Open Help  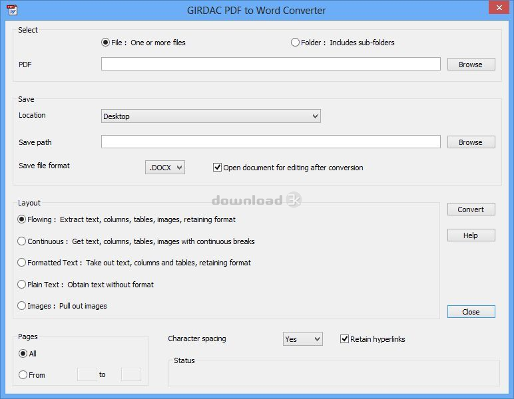pyautogui.click(x=471, y=235)
